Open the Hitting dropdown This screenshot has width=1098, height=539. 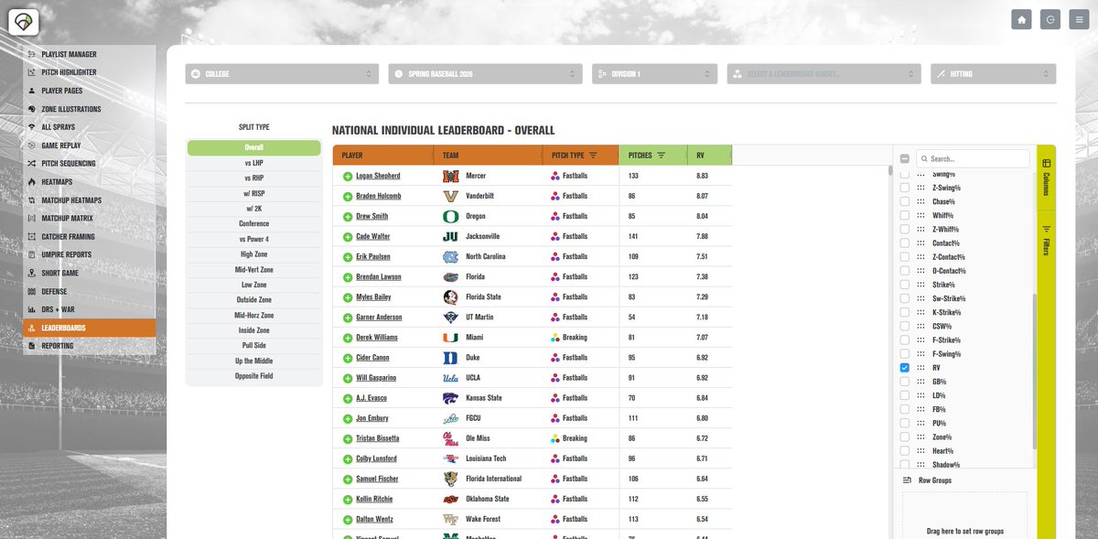point(993,74)
